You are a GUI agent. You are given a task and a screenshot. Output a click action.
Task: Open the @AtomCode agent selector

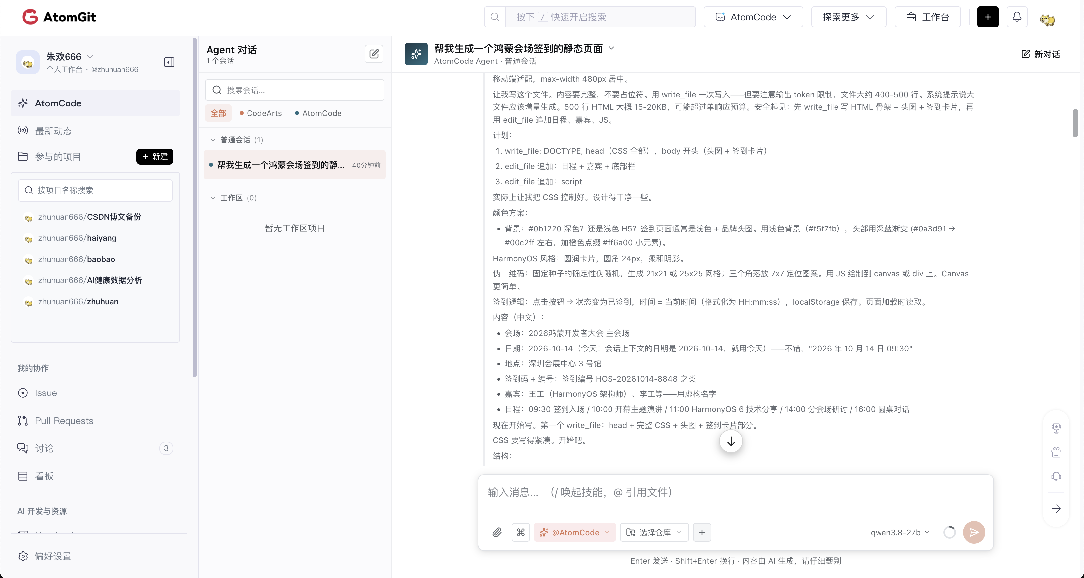coord(574,533)
